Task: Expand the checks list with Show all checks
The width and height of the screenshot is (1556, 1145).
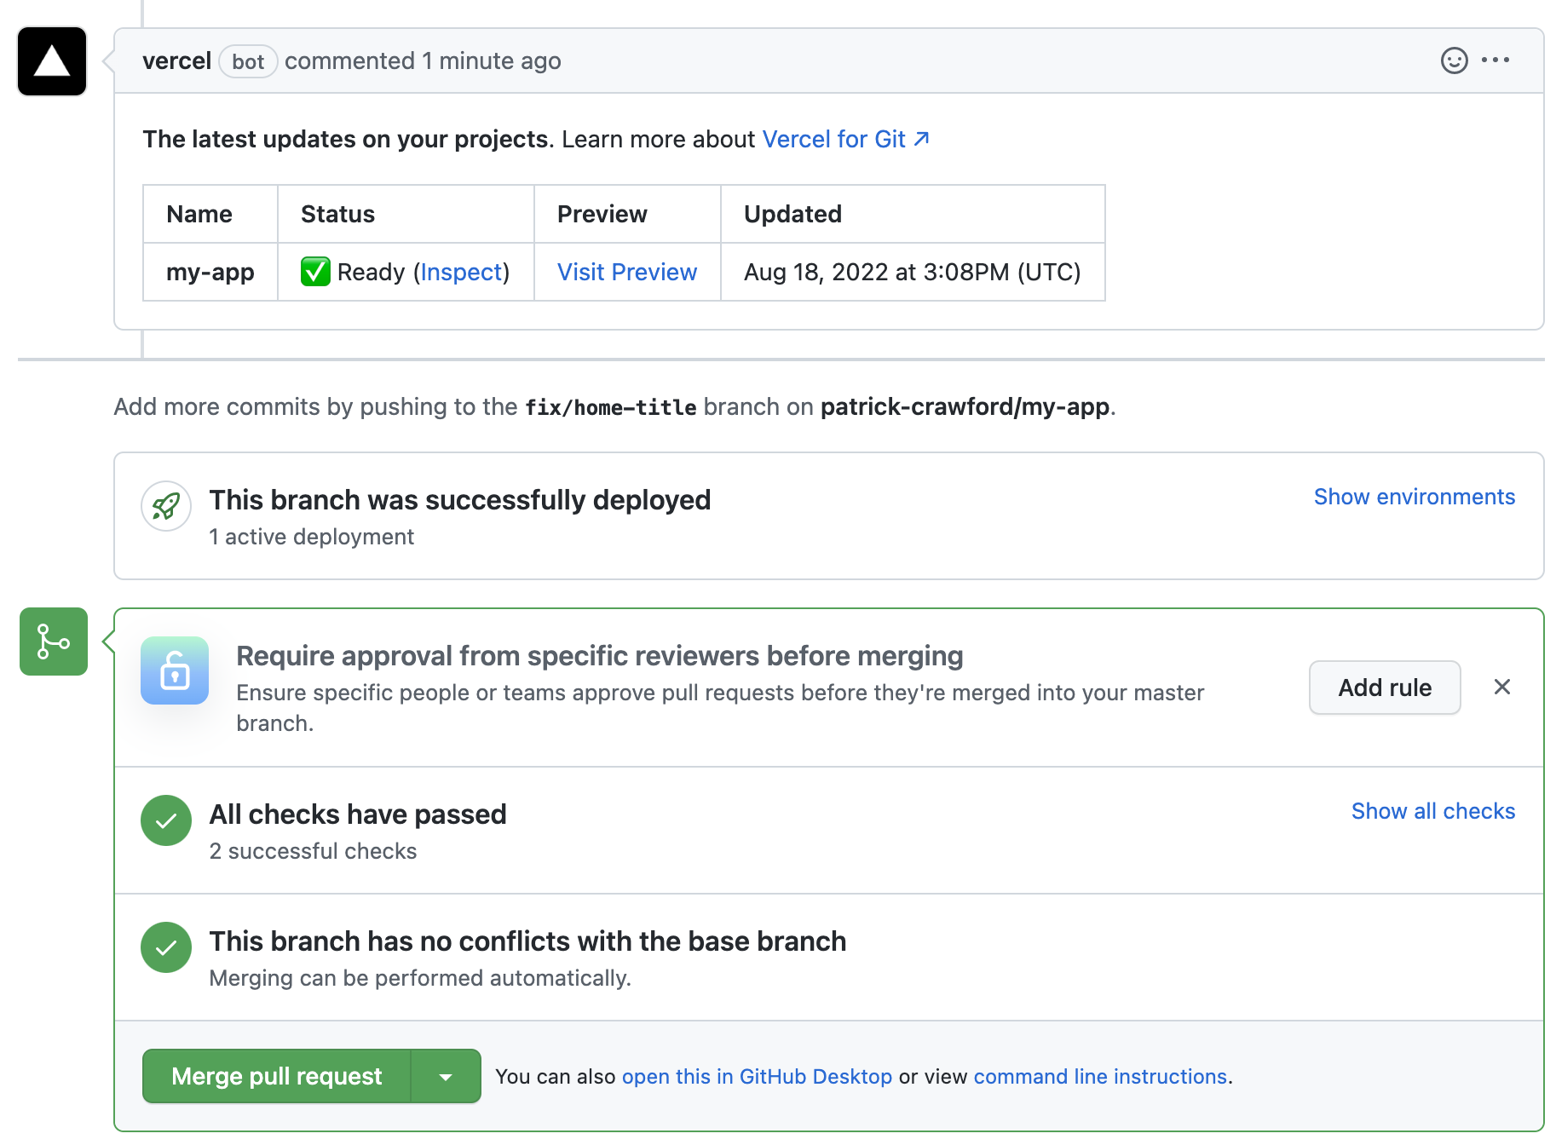Action: 1432,811
